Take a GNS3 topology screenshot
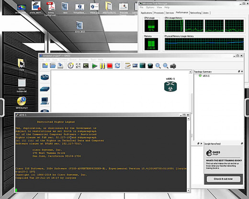The width and height of the screenshot is (249, 199). pos(173,66)
